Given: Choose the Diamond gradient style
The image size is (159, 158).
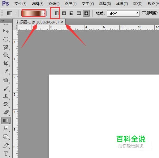Looking at the screenshot, I should pos(86,13).
